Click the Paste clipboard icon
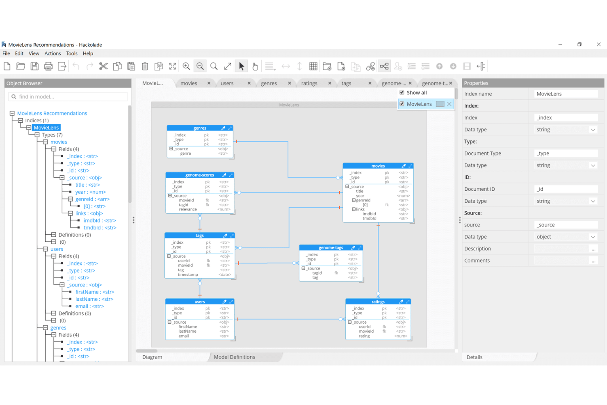Viewport: 607px width, 405px height. [x=131, y=66]
